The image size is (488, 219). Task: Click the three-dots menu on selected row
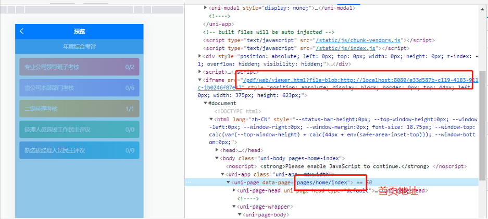[188, 183]
